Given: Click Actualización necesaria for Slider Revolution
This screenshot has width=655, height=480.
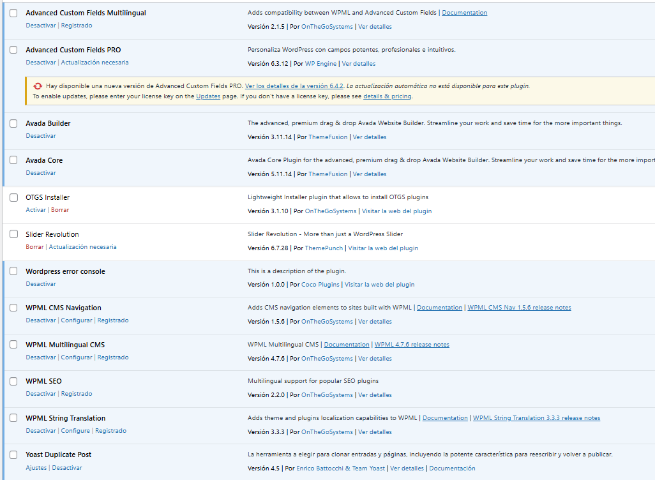Looking at the screenshot, I should click(x=83, y=247).
